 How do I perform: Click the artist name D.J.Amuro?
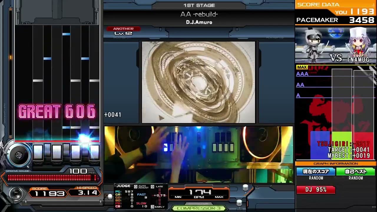199,22
